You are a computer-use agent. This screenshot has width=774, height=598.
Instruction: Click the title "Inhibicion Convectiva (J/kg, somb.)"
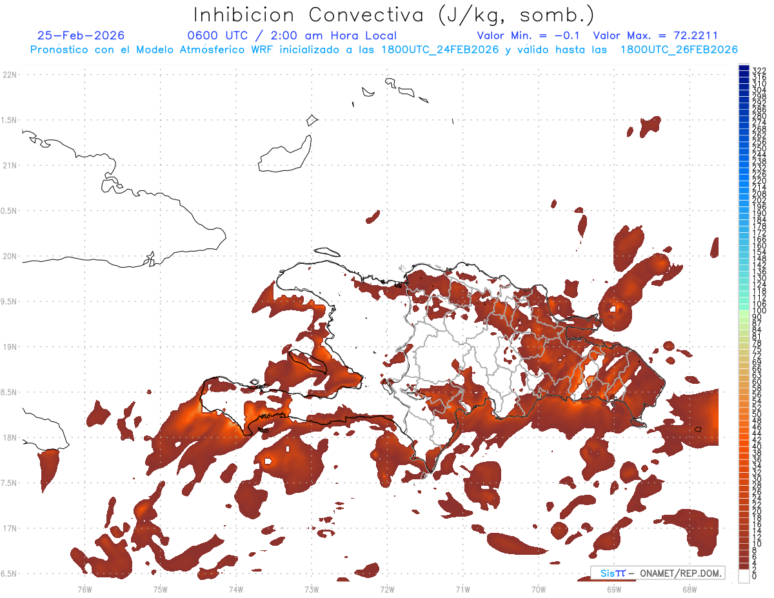tap(394, 15)
